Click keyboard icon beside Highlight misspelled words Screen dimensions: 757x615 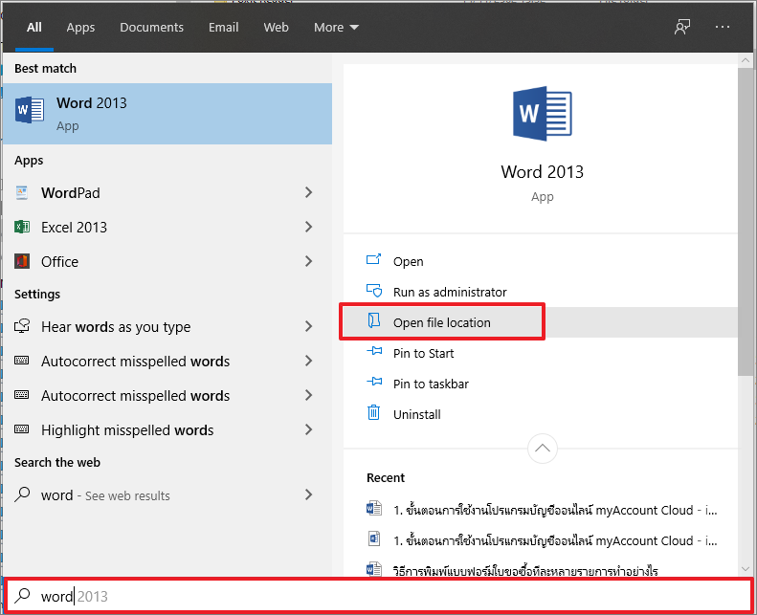click(x=22, y=429)
